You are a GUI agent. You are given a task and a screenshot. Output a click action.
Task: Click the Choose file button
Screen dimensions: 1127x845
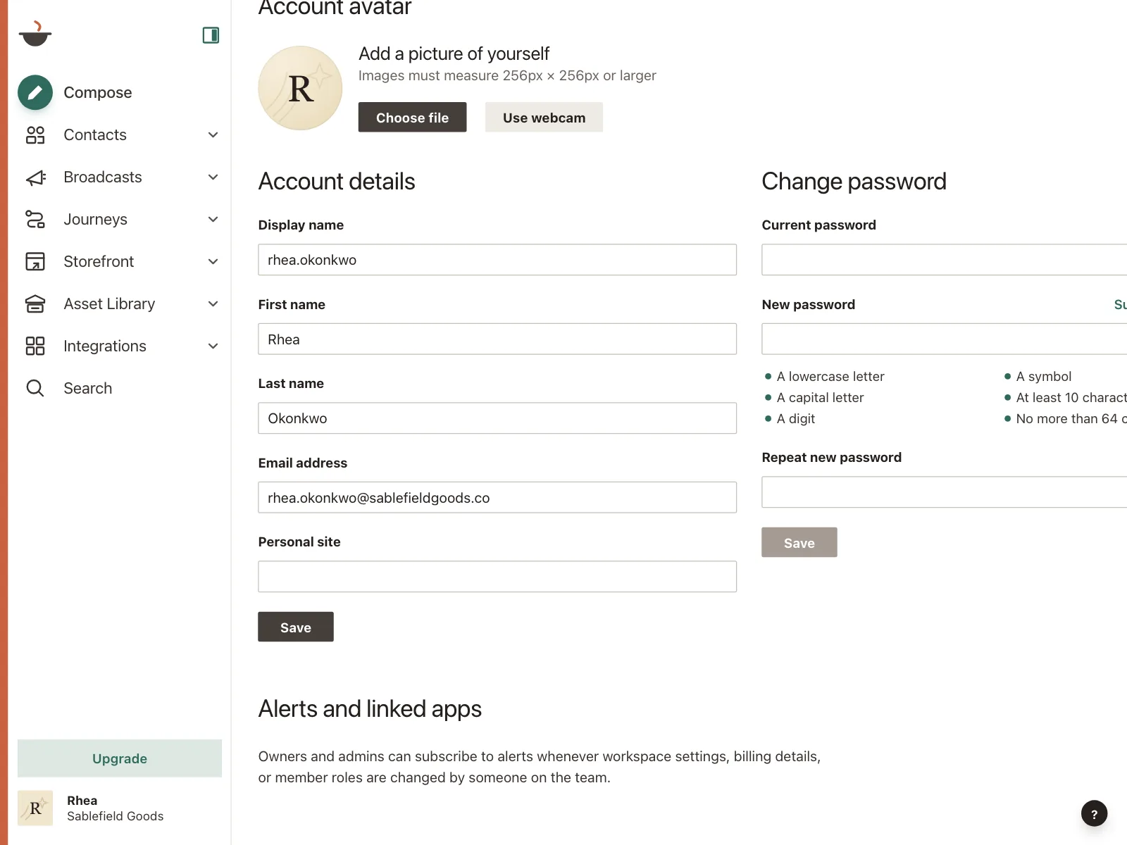coord(412,117)
